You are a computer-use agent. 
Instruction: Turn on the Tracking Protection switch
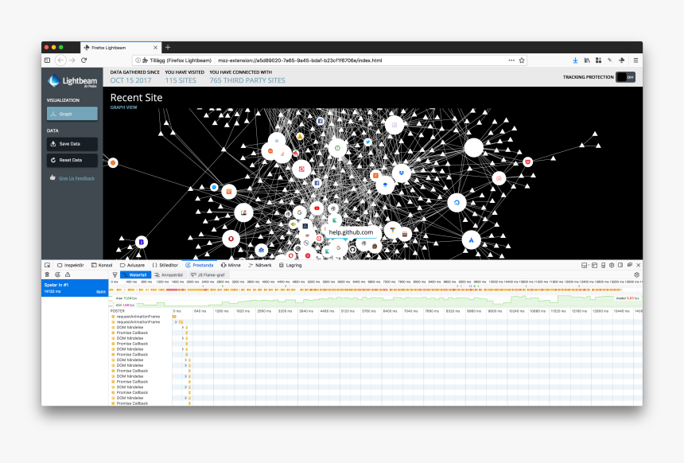pyautogui.click(x=626, y=77)
